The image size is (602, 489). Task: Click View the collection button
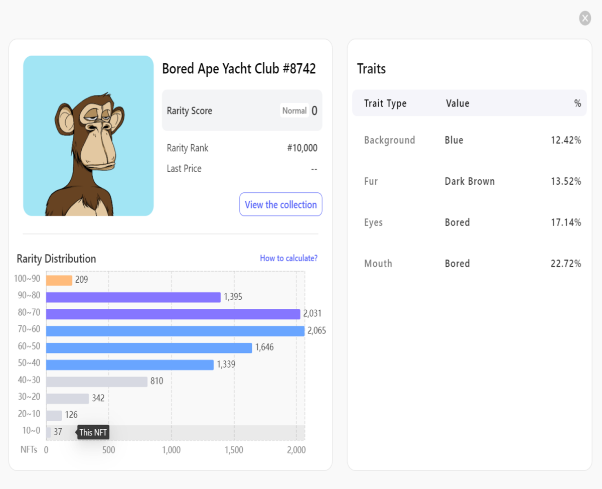(281, 204)
